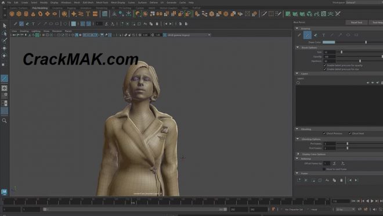
Task: Open the File menu
Action: pos(9,2)
